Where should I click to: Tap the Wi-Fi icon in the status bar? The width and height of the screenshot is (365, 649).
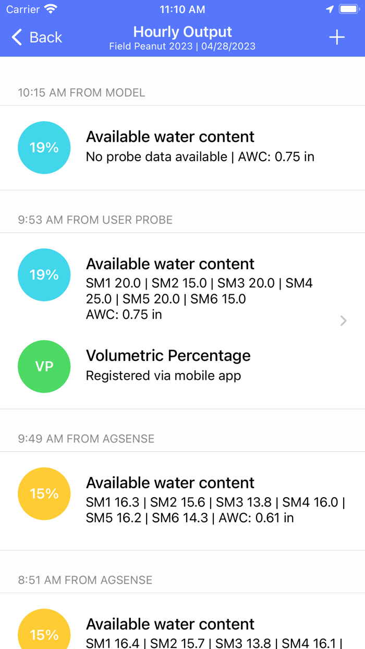click(51, 9)
